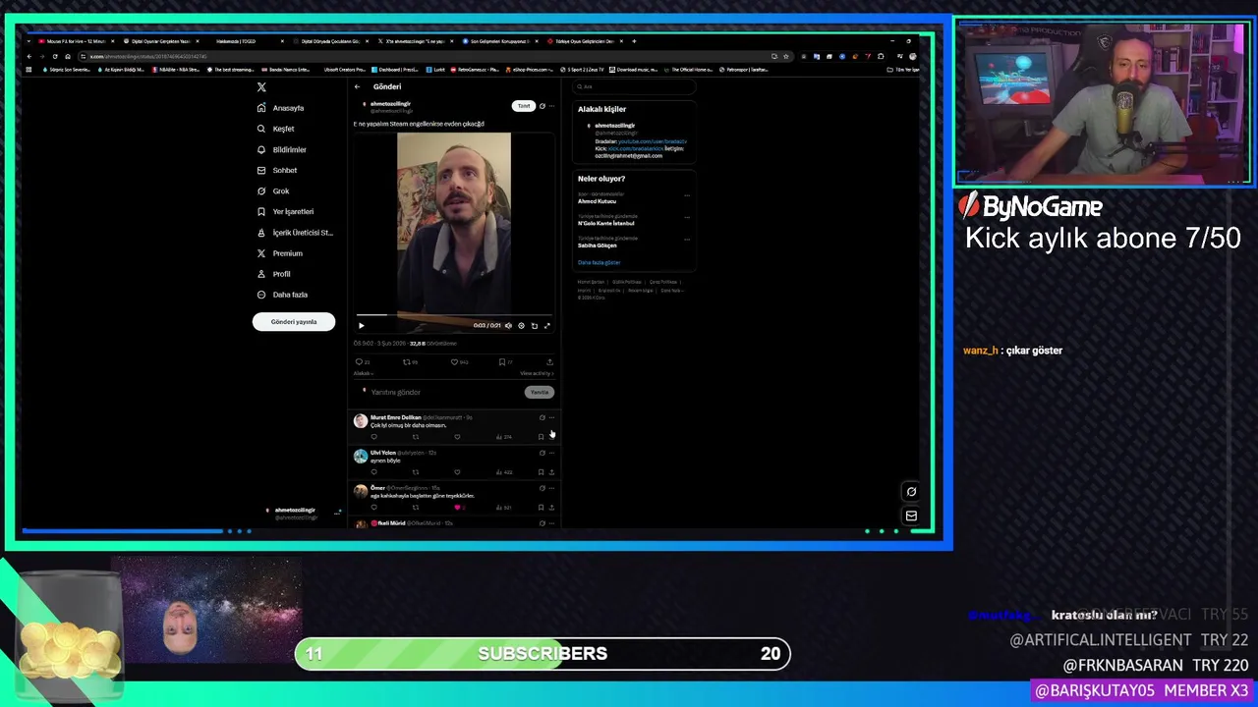Viewport: 1258px width, 707px height.
Task: Click the Yanıtla button
Action: point(540,392)
